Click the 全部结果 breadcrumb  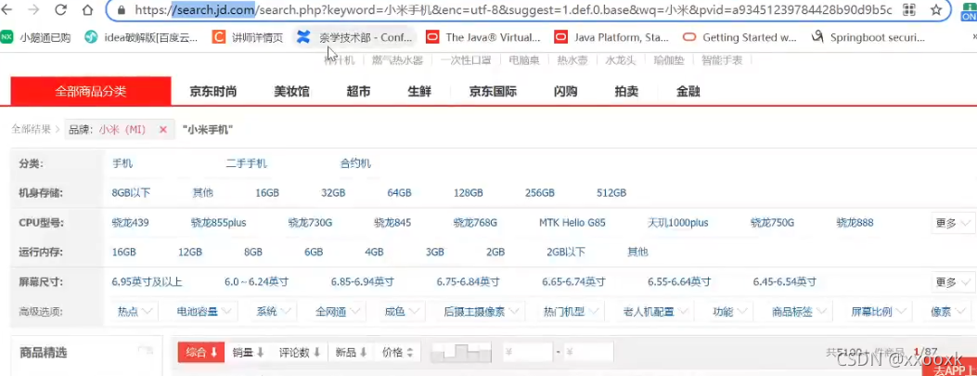tap(32, 130)
